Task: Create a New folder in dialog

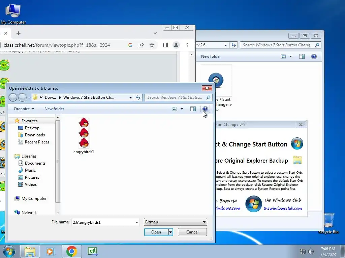Action: pyautogui.click(x=54, y=109)
